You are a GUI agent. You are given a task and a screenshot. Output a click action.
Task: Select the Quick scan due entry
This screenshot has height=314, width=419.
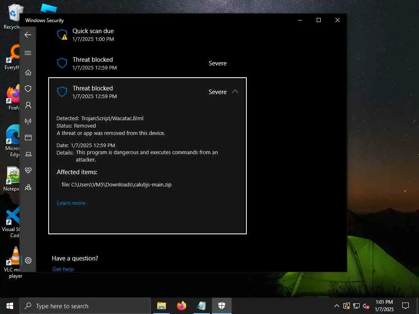pos(147,35)
